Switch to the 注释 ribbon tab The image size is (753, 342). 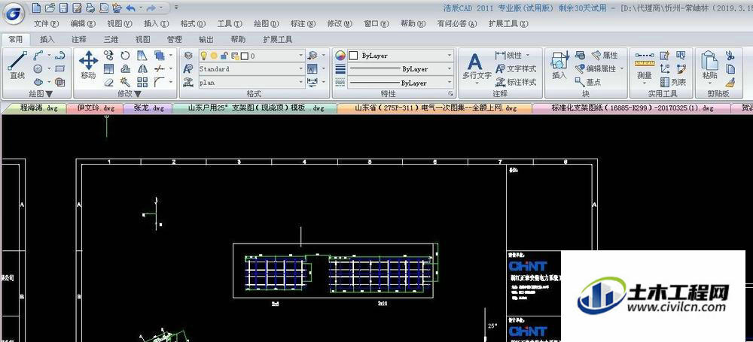coord(79,39)
